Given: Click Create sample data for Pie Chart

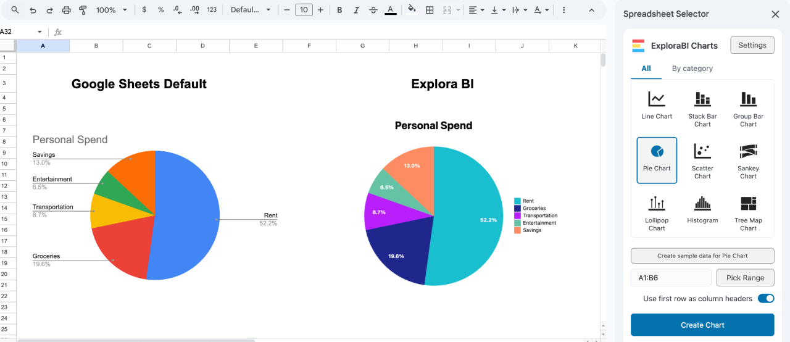Looking at the screenshot, I should pos(702,256).
